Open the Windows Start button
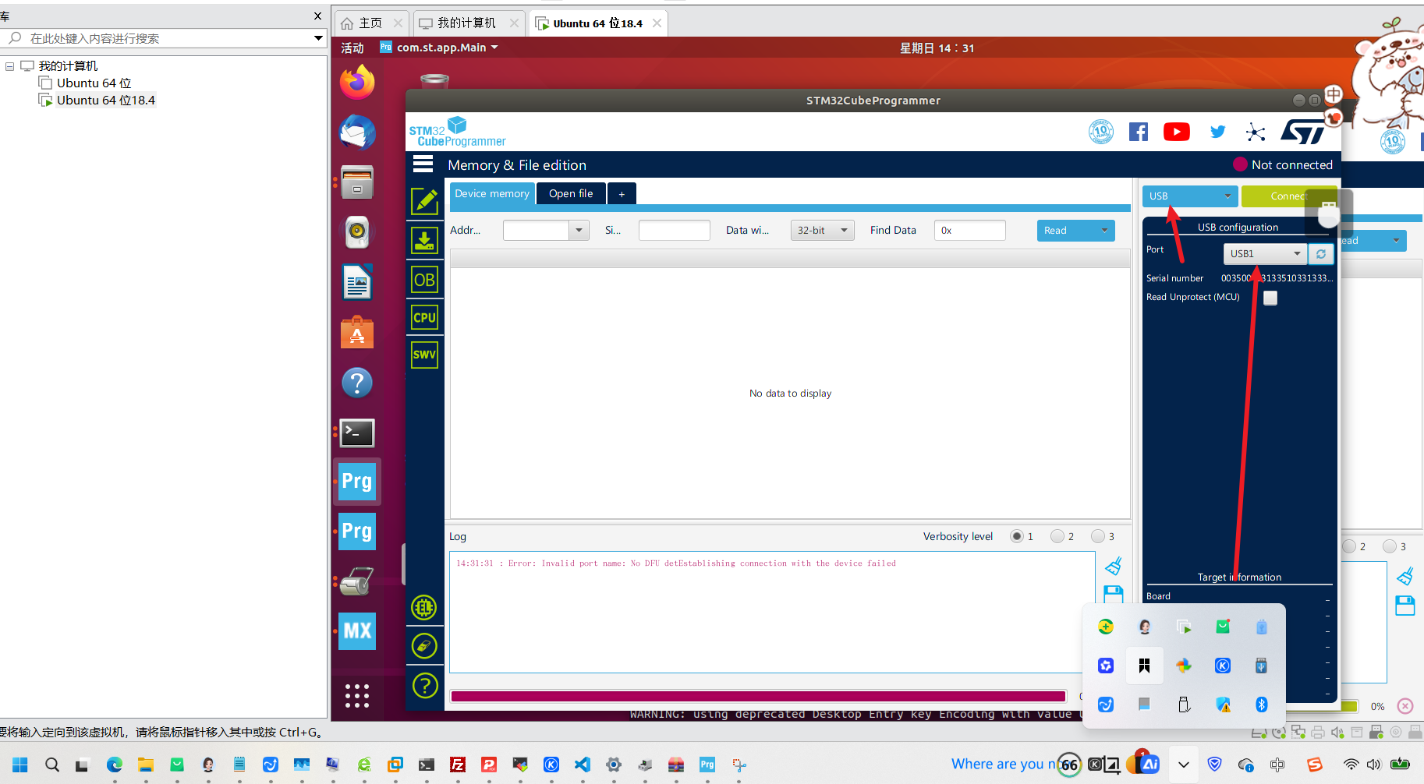 click(20, 765)
